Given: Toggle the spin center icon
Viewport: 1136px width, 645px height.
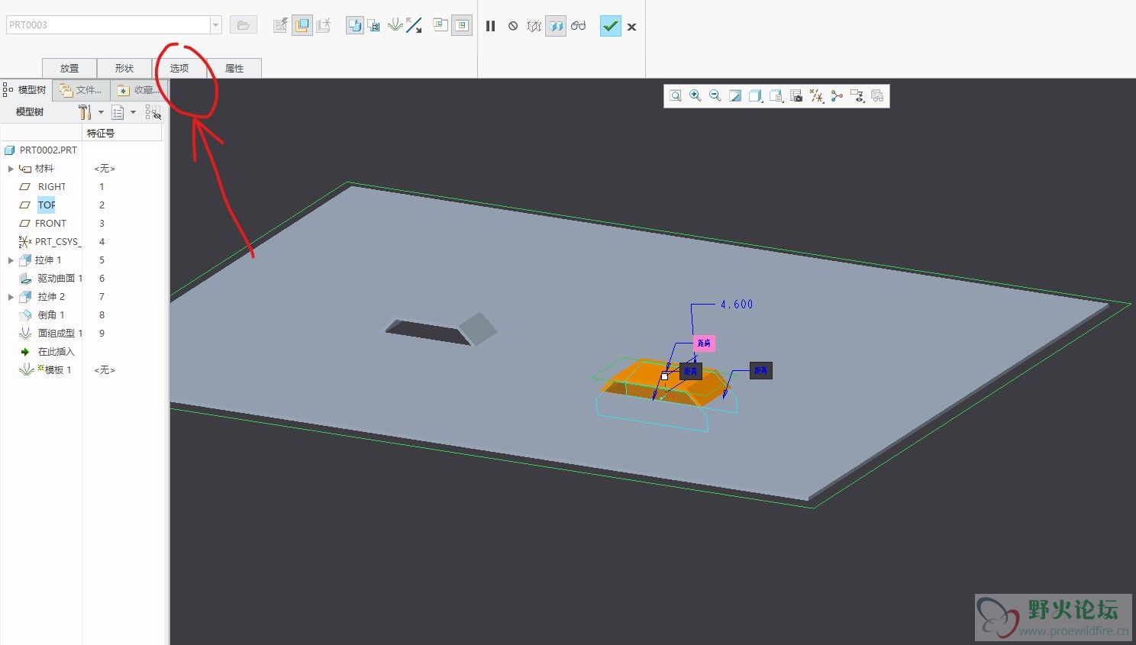Looking at the screenshot, I should point(837,95).
